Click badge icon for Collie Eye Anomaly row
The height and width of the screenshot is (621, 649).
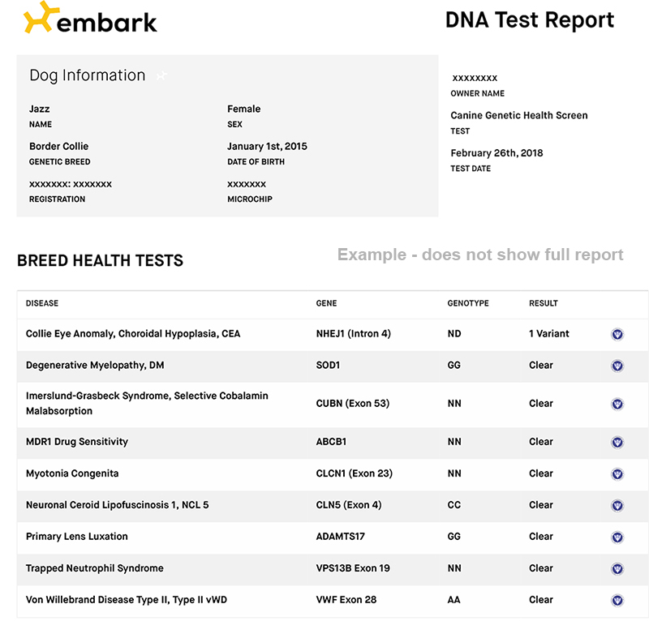(x=617, y=334)
